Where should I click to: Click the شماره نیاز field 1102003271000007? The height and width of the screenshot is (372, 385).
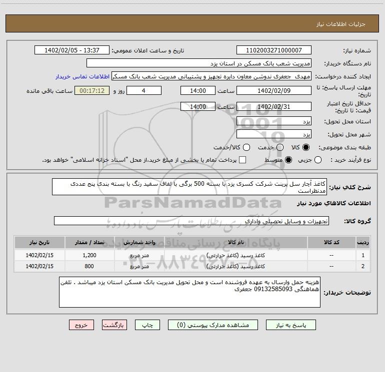pos(274,50)
